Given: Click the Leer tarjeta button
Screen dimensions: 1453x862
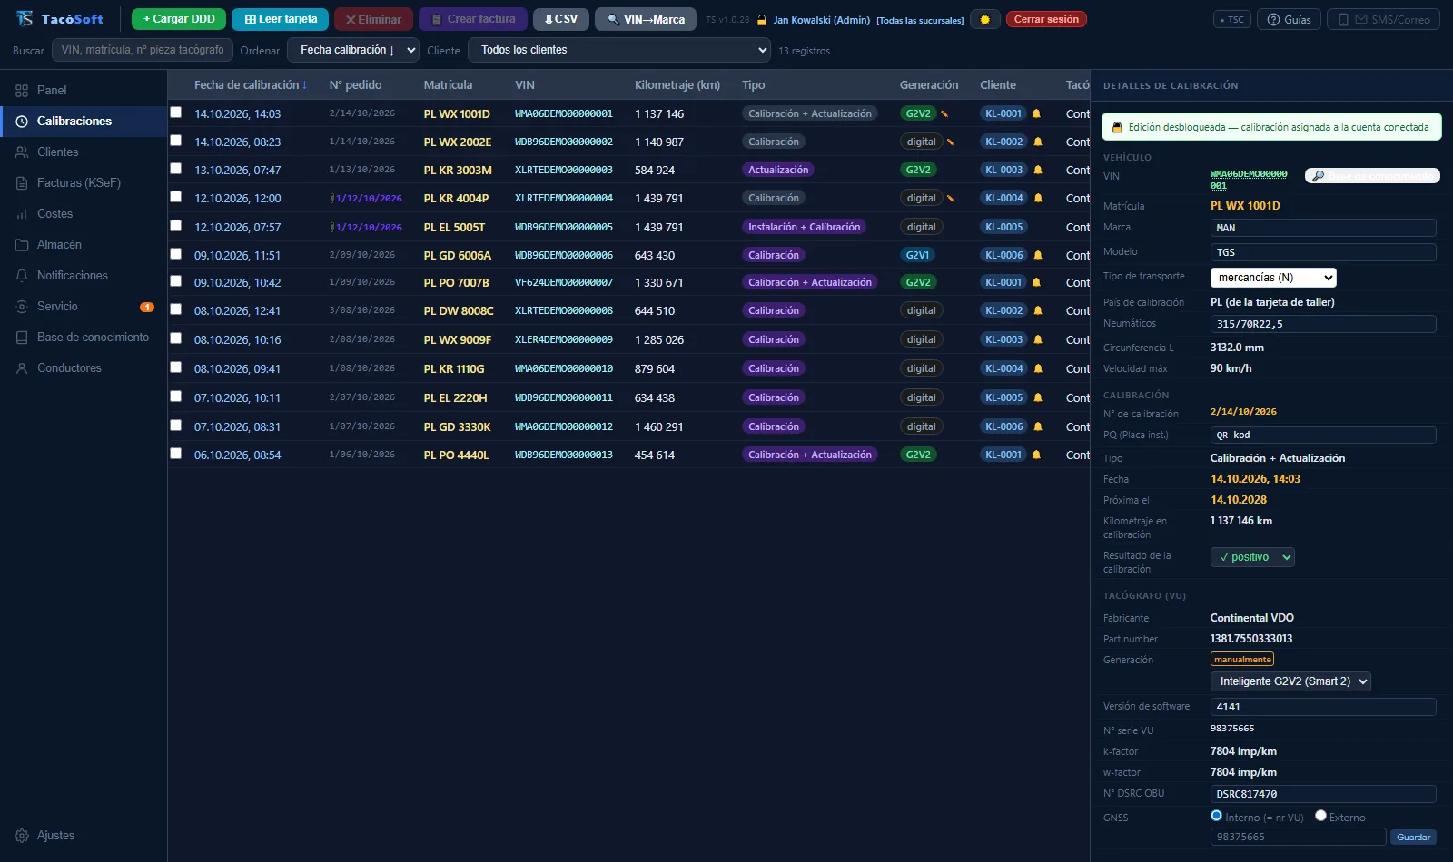Looking at the screenshot, I should (x=281, y=19).
